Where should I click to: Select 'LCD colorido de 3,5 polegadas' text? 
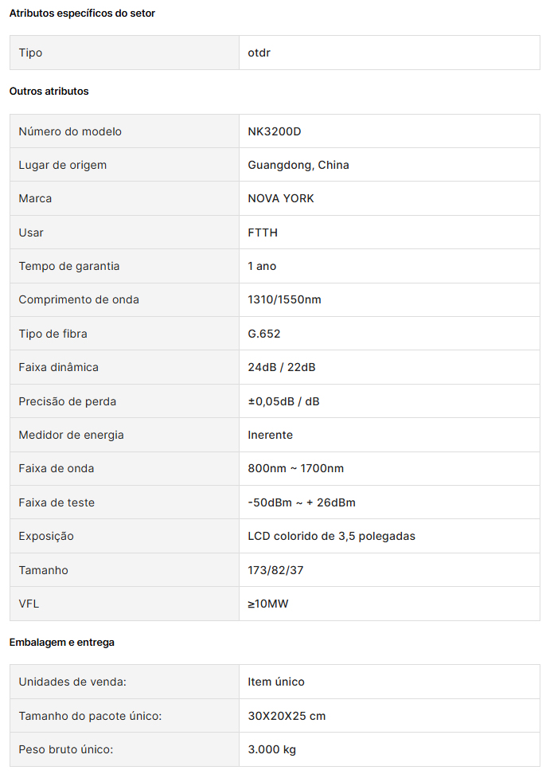tap(331, 536)
